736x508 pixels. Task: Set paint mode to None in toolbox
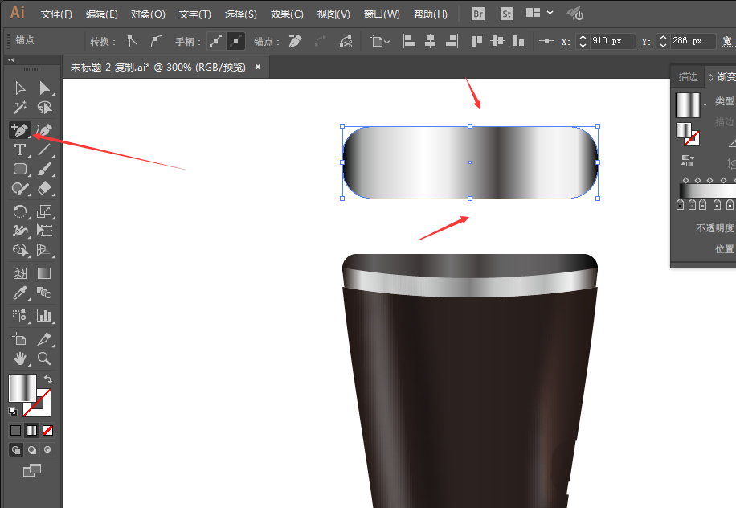point(49,431)
